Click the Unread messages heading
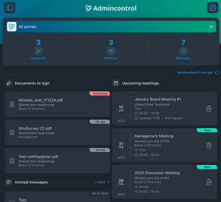221x202 pixels. (x=31, y=182)
